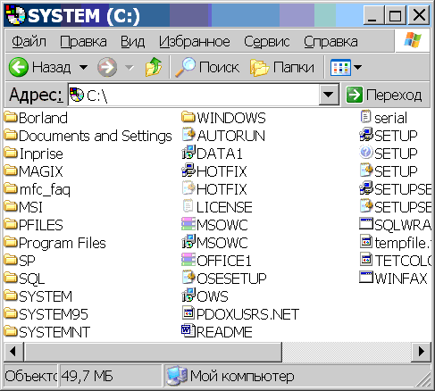Select the SQL folder icon

[x=11, y=278]
